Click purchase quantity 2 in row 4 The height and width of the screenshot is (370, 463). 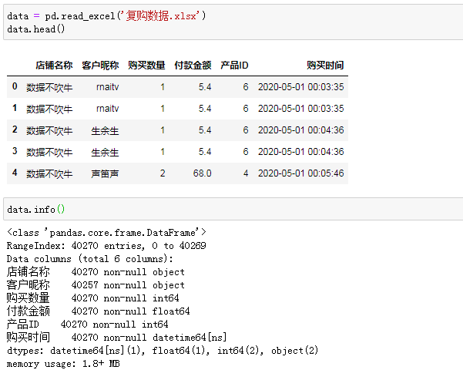[x=163, y=173]
